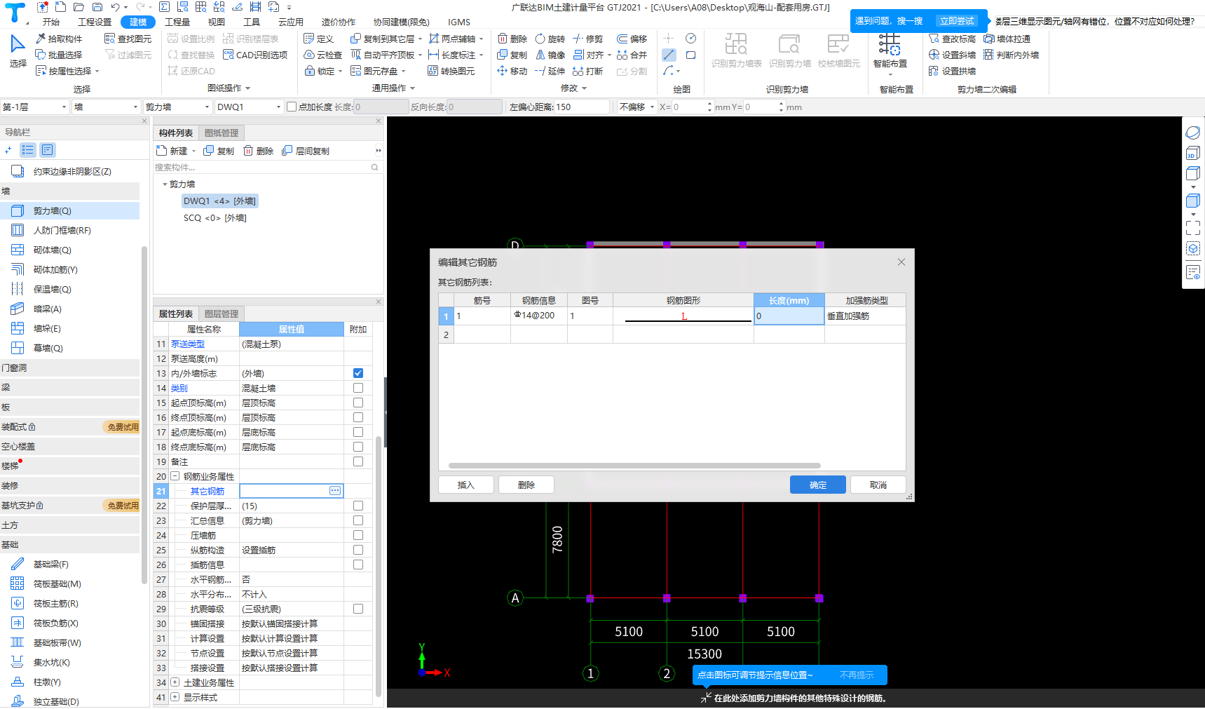Select the 旋转 rotate tool

pos(550,39)
